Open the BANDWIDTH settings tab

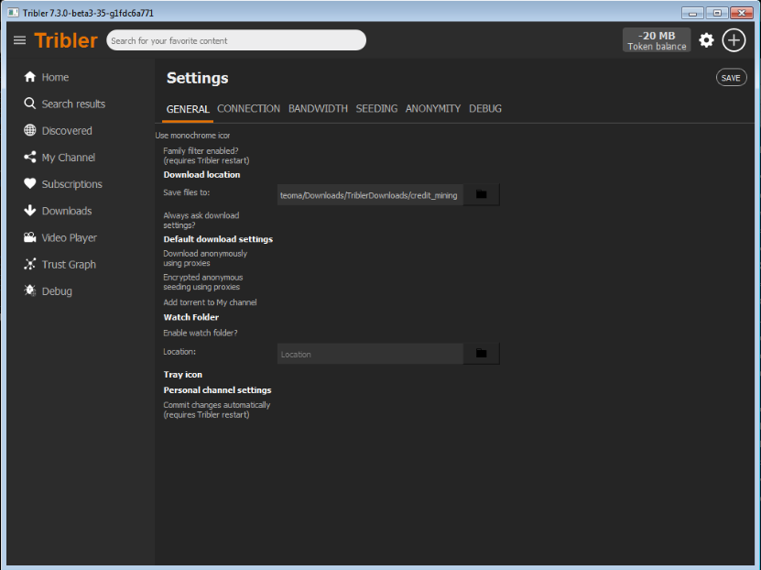(318, 108)
